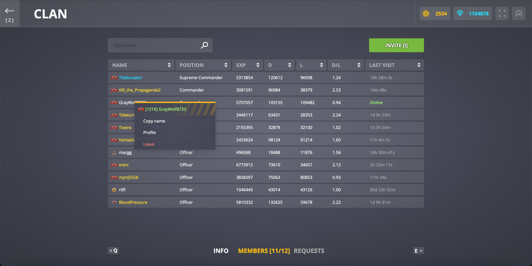The height and width of the screenshot is (266, 532).
Task: Click last visit 90d 23h 52m
Action: tap(382, 190)
